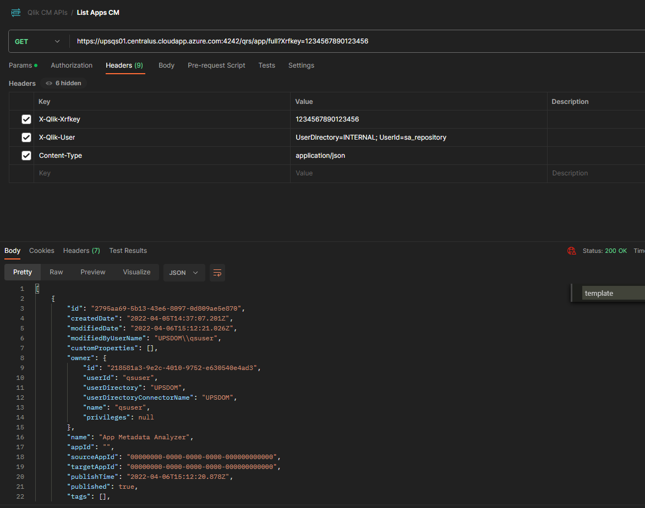Open the JSON response format dropdown

(184, 273)
